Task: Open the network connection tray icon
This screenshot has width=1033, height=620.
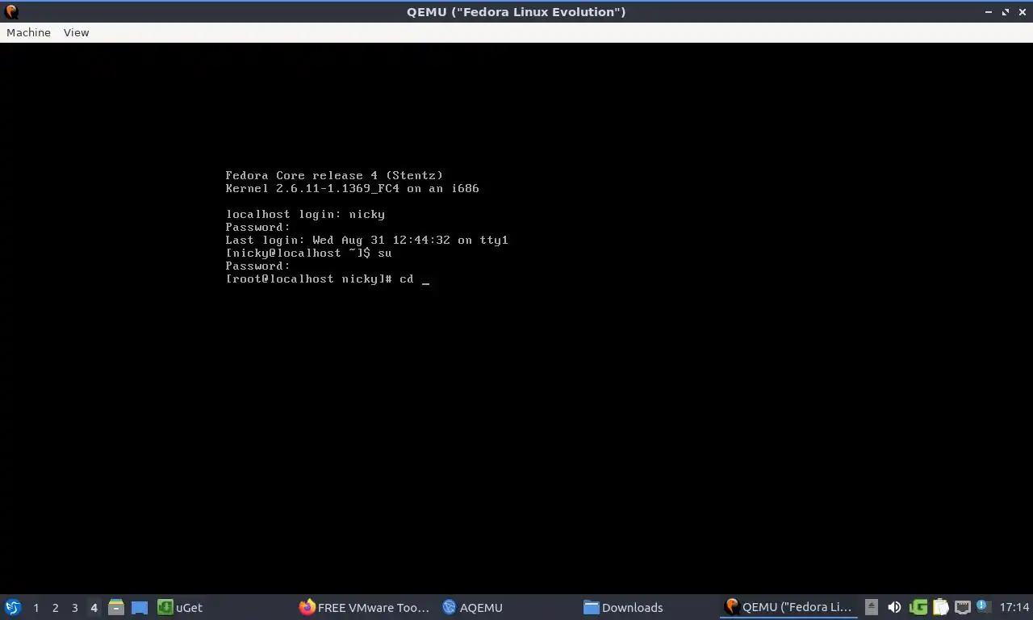Action: tap(962, 607)
